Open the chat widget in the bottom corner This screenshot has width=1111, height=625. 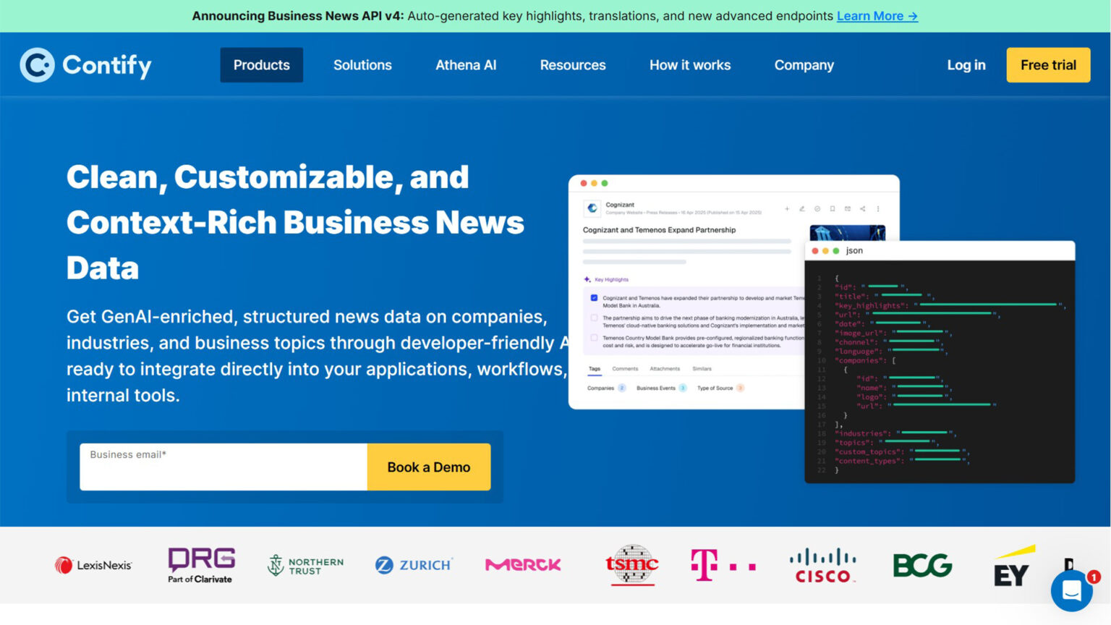pyautogui.click(x=1071, y=591)
